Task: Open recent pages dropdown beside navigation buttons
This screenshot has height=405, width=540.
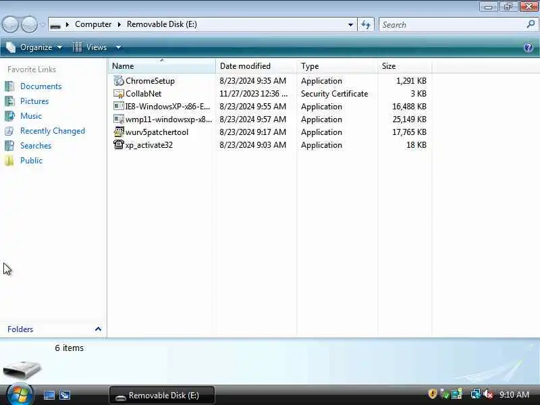Action: (x=43, y=24)
